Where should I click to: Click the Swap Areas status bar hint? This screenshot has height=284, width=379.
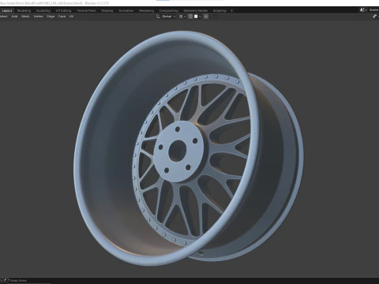tap(18, 281)
